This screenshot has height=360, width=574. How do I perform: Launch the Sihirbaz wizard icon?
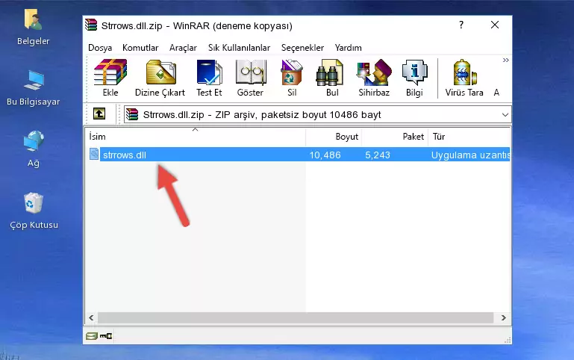[x=374, y=78]
